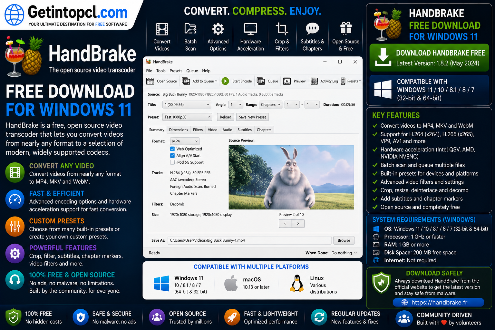This screenshot has height=330, width=495.
Task: Toggle the Align A/V Start checkbox
Action: click(x=172, y=156)
